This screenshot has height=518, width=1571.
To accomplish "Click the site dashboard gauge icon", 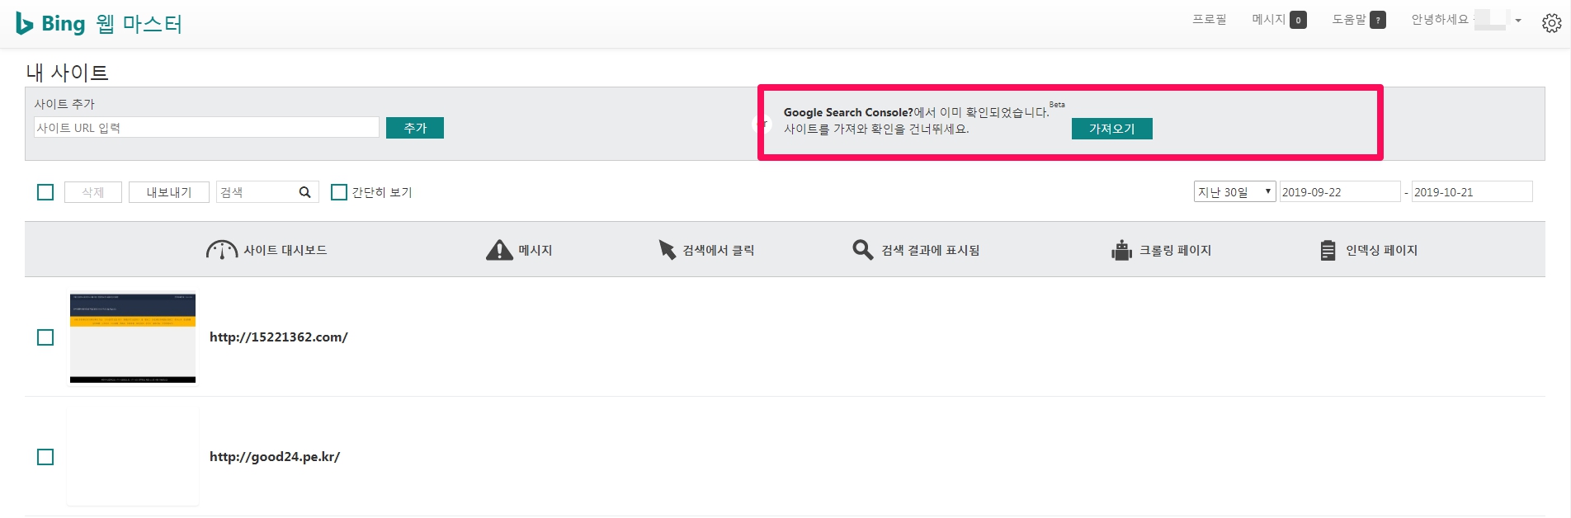I will click(221, 250).
